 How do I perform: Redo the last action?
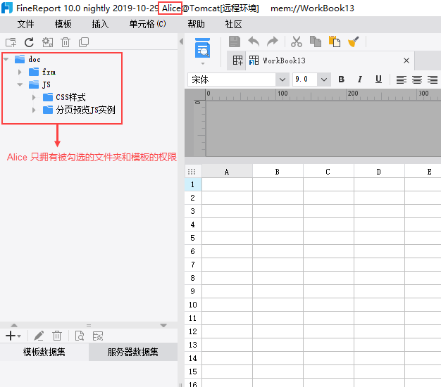pyautogui.click(x=272, y=42)
